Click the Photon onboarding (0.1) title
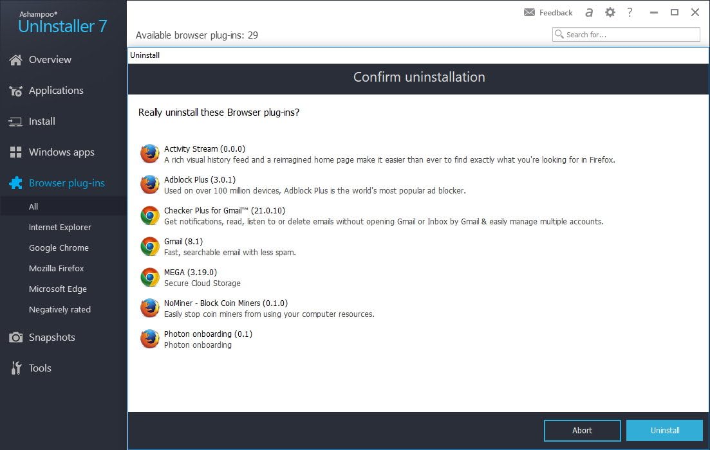Image resolution: width=710 pixels, height=450 pixels. click(x=209, y=334)
